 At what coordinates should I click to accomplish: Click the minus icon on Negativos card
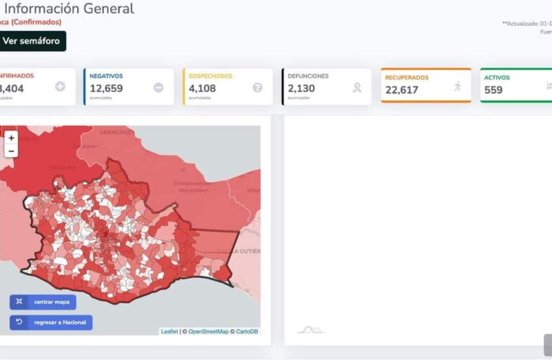158,87
